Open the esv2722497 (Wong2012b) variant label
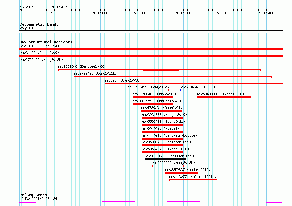 coord(41,60)
